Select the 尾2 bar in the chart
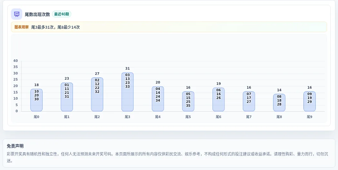 click(x=97, y=95)
